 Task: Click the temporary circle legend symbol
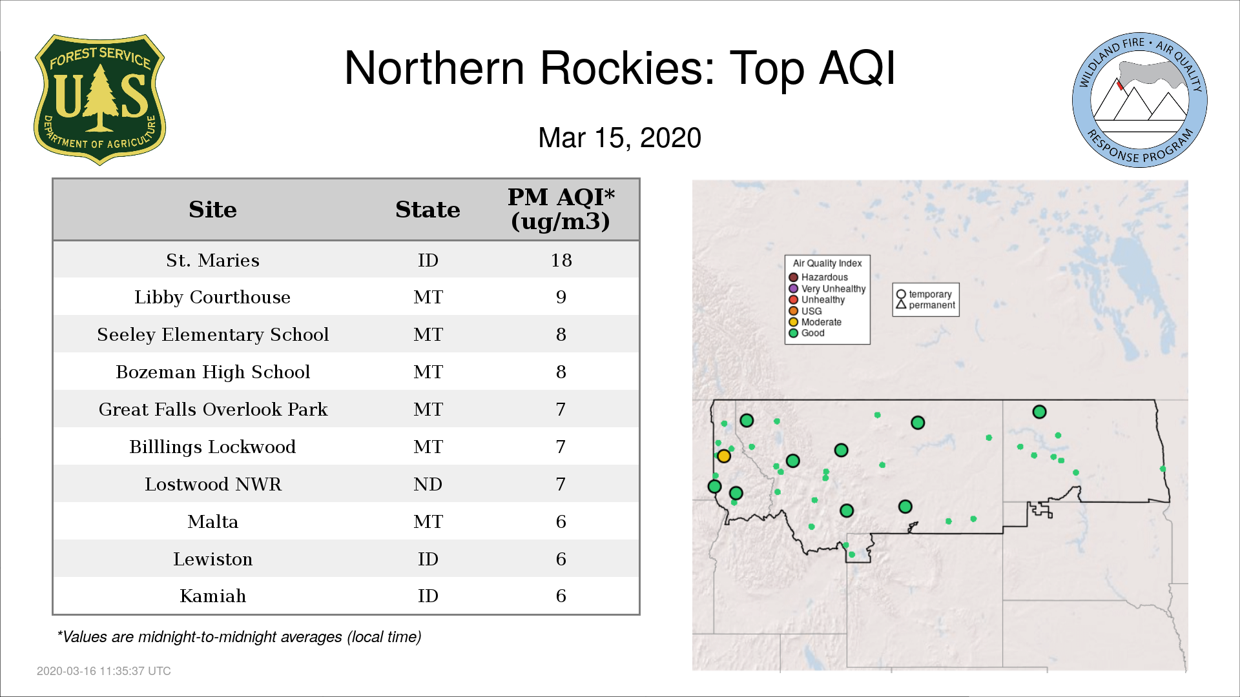901,294
